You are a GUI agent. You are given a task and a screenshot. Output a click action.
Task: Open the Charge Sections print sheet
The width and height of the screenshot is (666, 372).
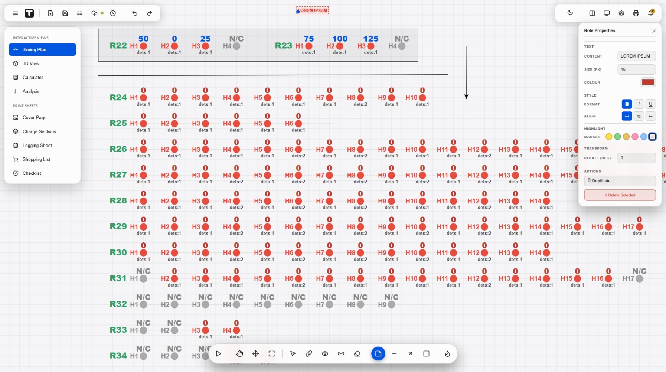coord(42,131)
